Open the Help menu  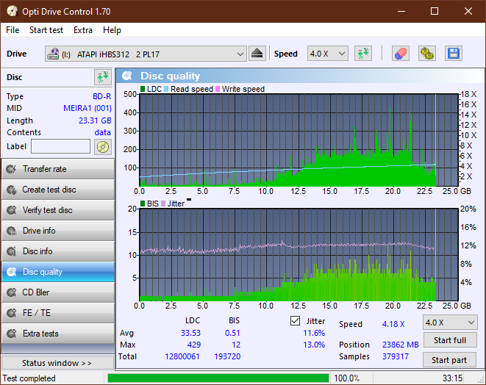point(112,30)
